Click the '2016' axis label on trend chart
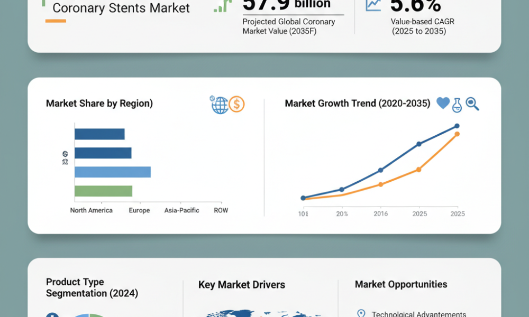The image size is (529, 317). point(380,213)
